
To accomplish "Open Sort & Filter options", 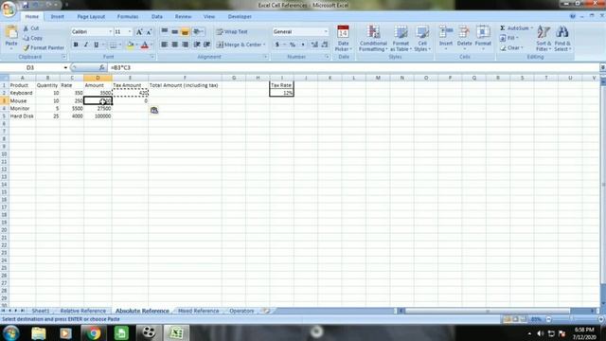I will click(x=544, y=38).
